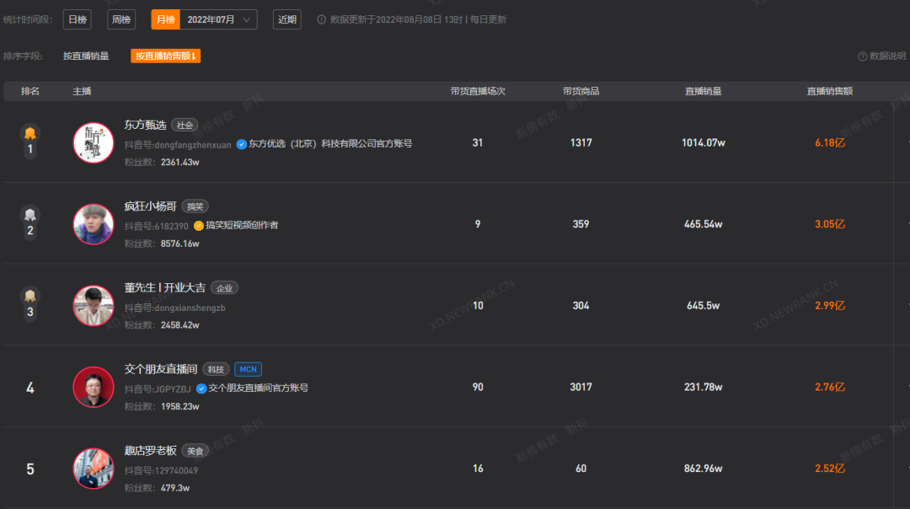Select the 月榜 monthly ranking tab
Screen dimensions: 910x509
click(x=165, y=19)
